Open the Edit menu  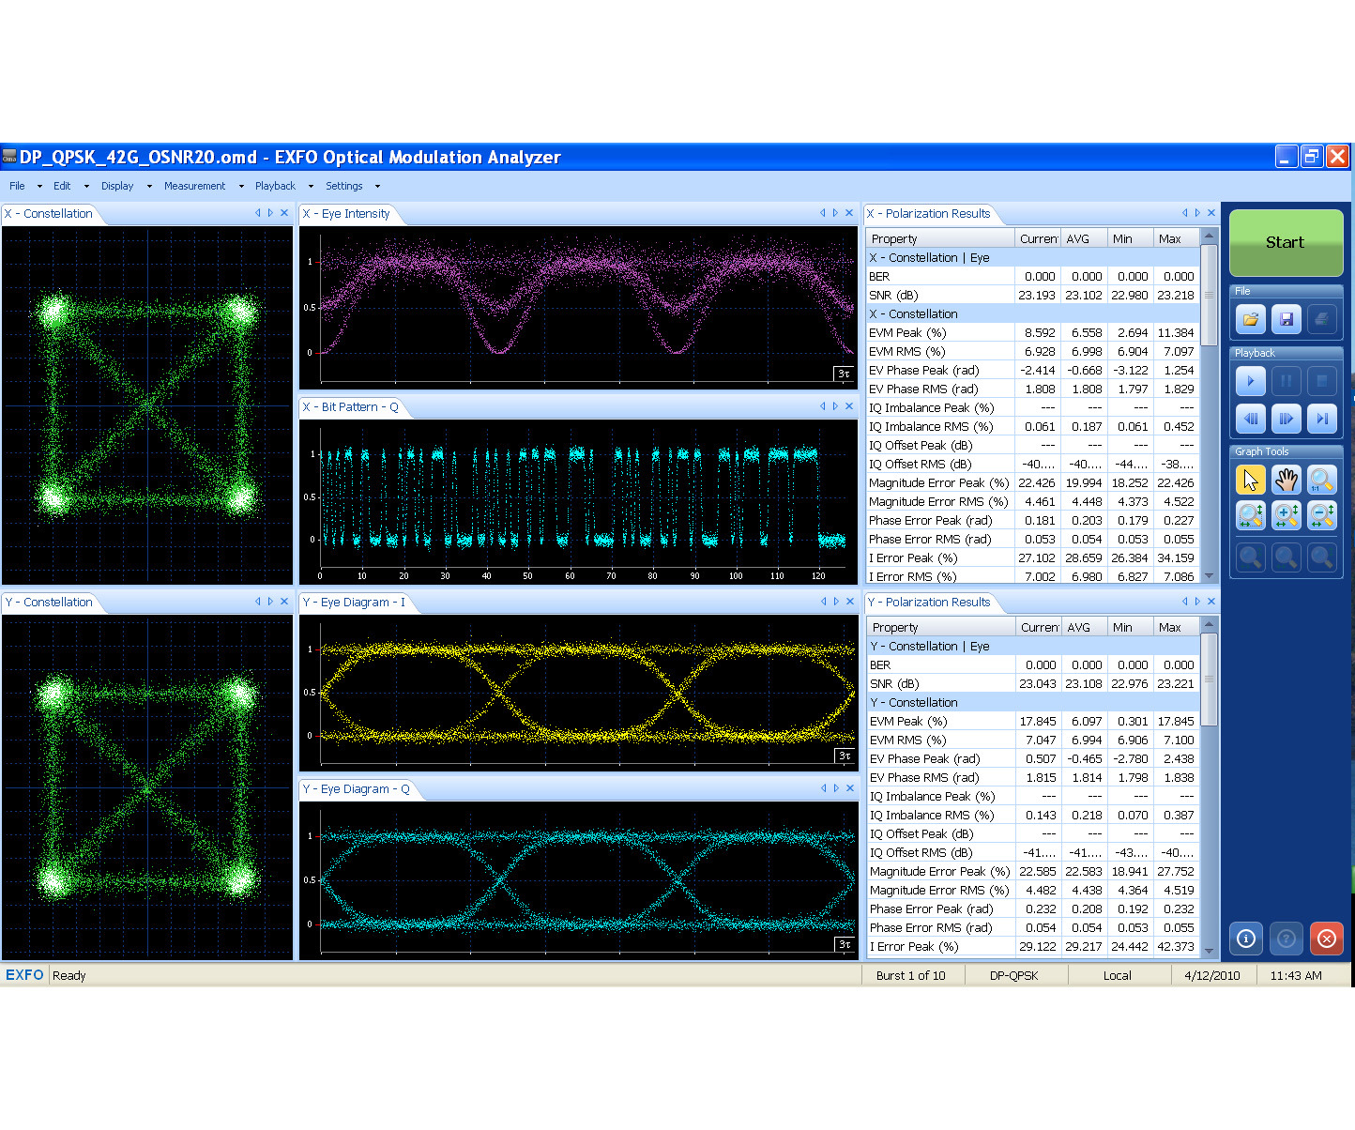(62, 186)
